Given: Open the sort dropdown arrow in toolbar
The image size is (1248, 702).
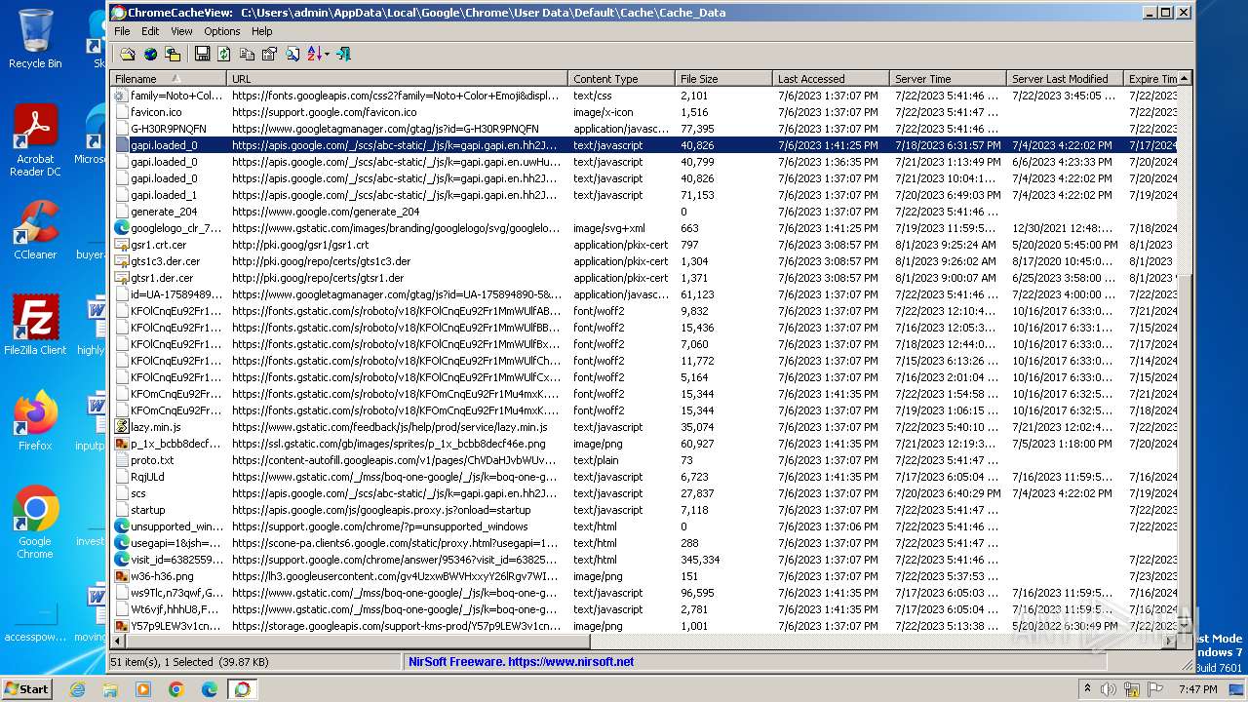Looking at the screenshot, I should pyautogui.click(x=327, y=55).
